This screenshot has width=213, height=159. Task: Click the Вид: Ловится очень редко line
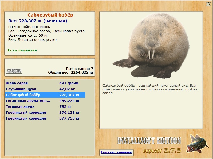pyautogui.click(x=32, y=40)
